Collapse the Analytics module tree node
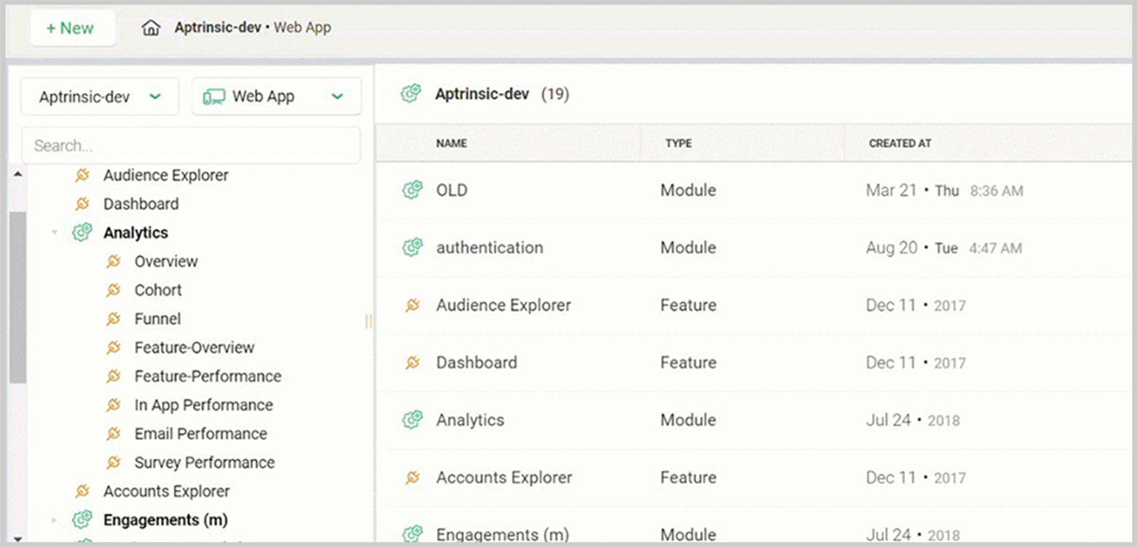Image resolution: width=1137 pixels, height=547 pixels. 55,233
